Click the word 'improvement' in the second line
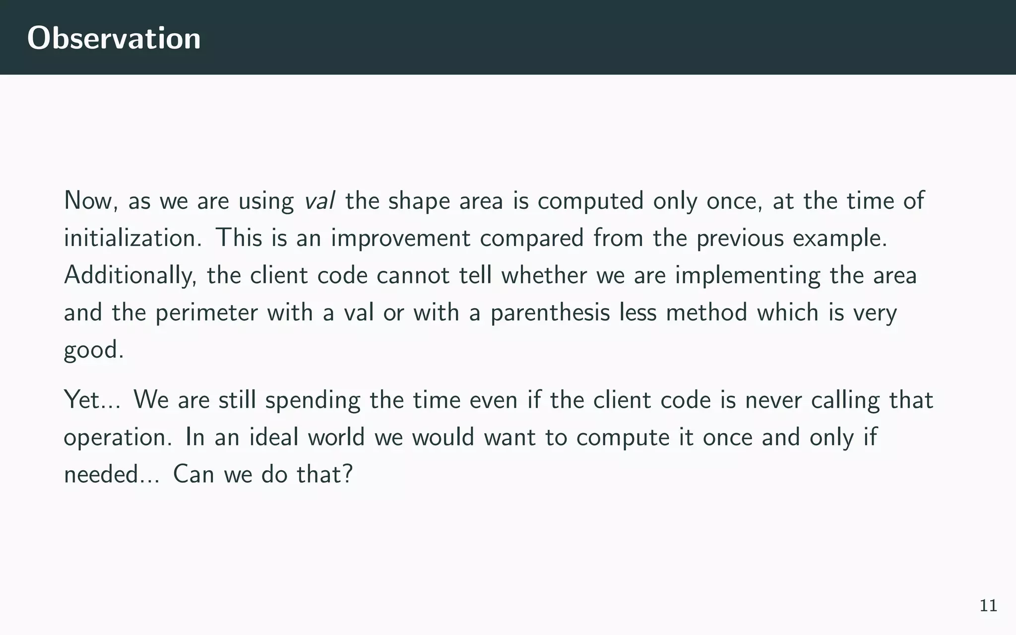The width and height of the screenshot is (1016, 635). pyautogui.click(x=401, y=239)
